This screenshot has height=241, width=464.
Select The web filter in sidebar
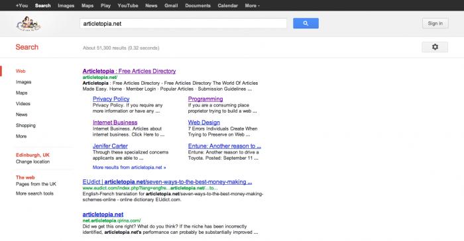pyautogui.click(x=25, y=177)
